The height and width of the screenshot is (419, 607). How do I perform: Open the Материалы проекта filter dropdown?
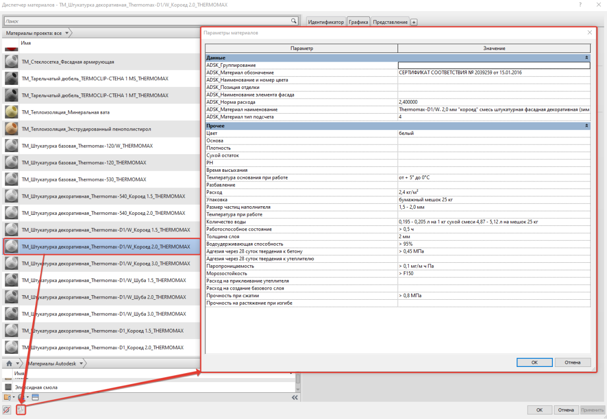(x=68, y=33)
